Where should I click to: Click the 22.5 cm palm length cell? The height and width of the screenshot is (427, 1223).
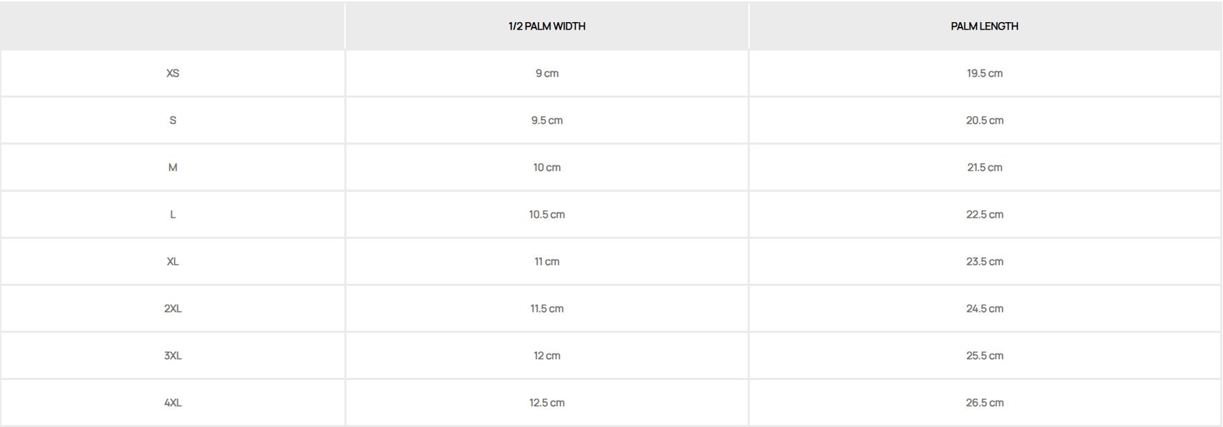[x=985, y=215]
